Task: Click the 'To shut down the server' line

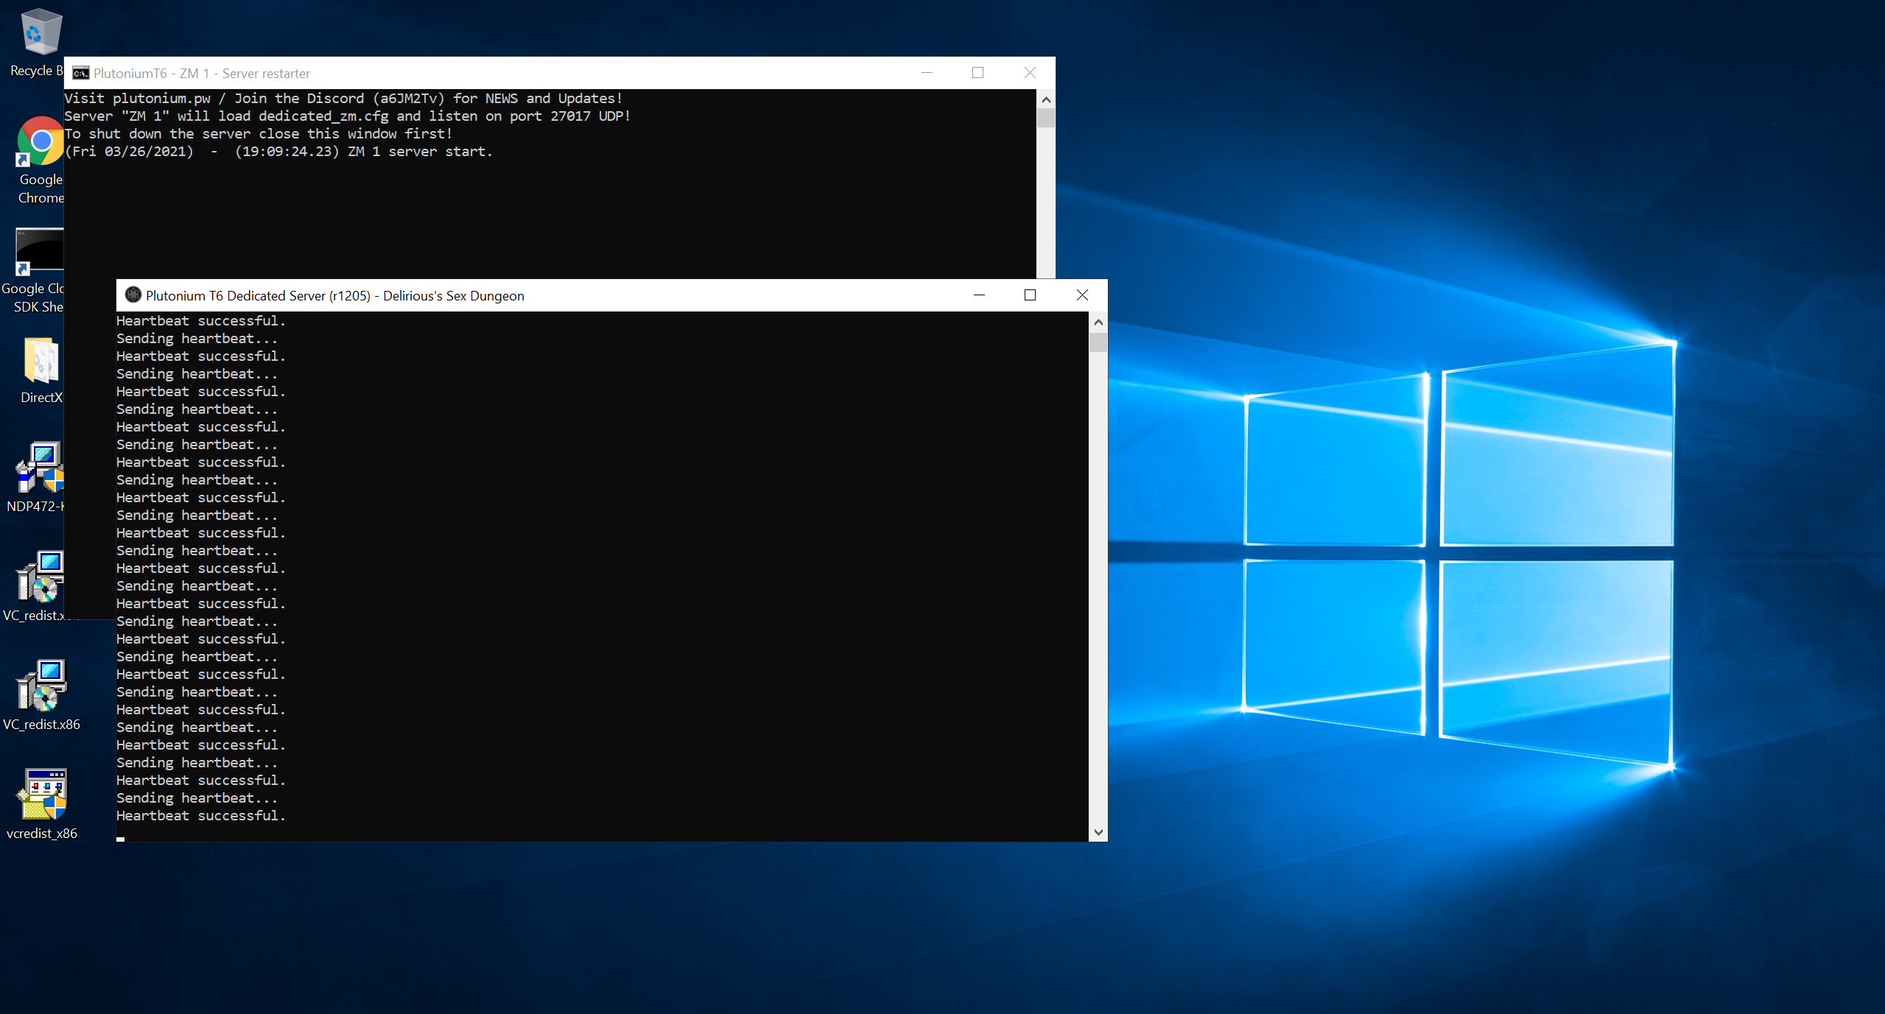Action: tap(259, 133)
